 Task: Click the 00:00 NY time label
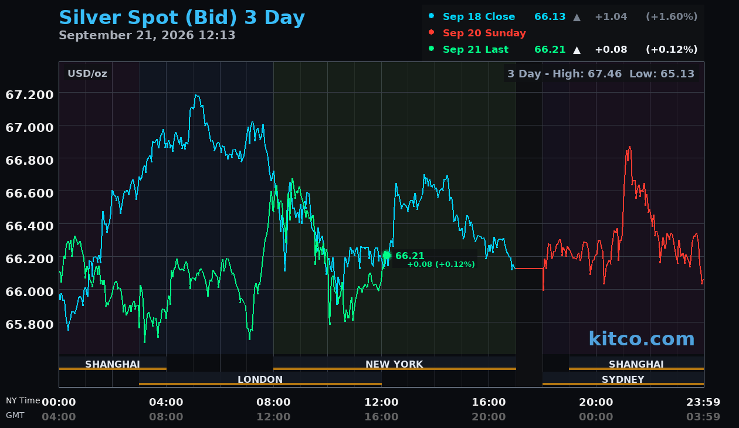(x=59, y=402)
